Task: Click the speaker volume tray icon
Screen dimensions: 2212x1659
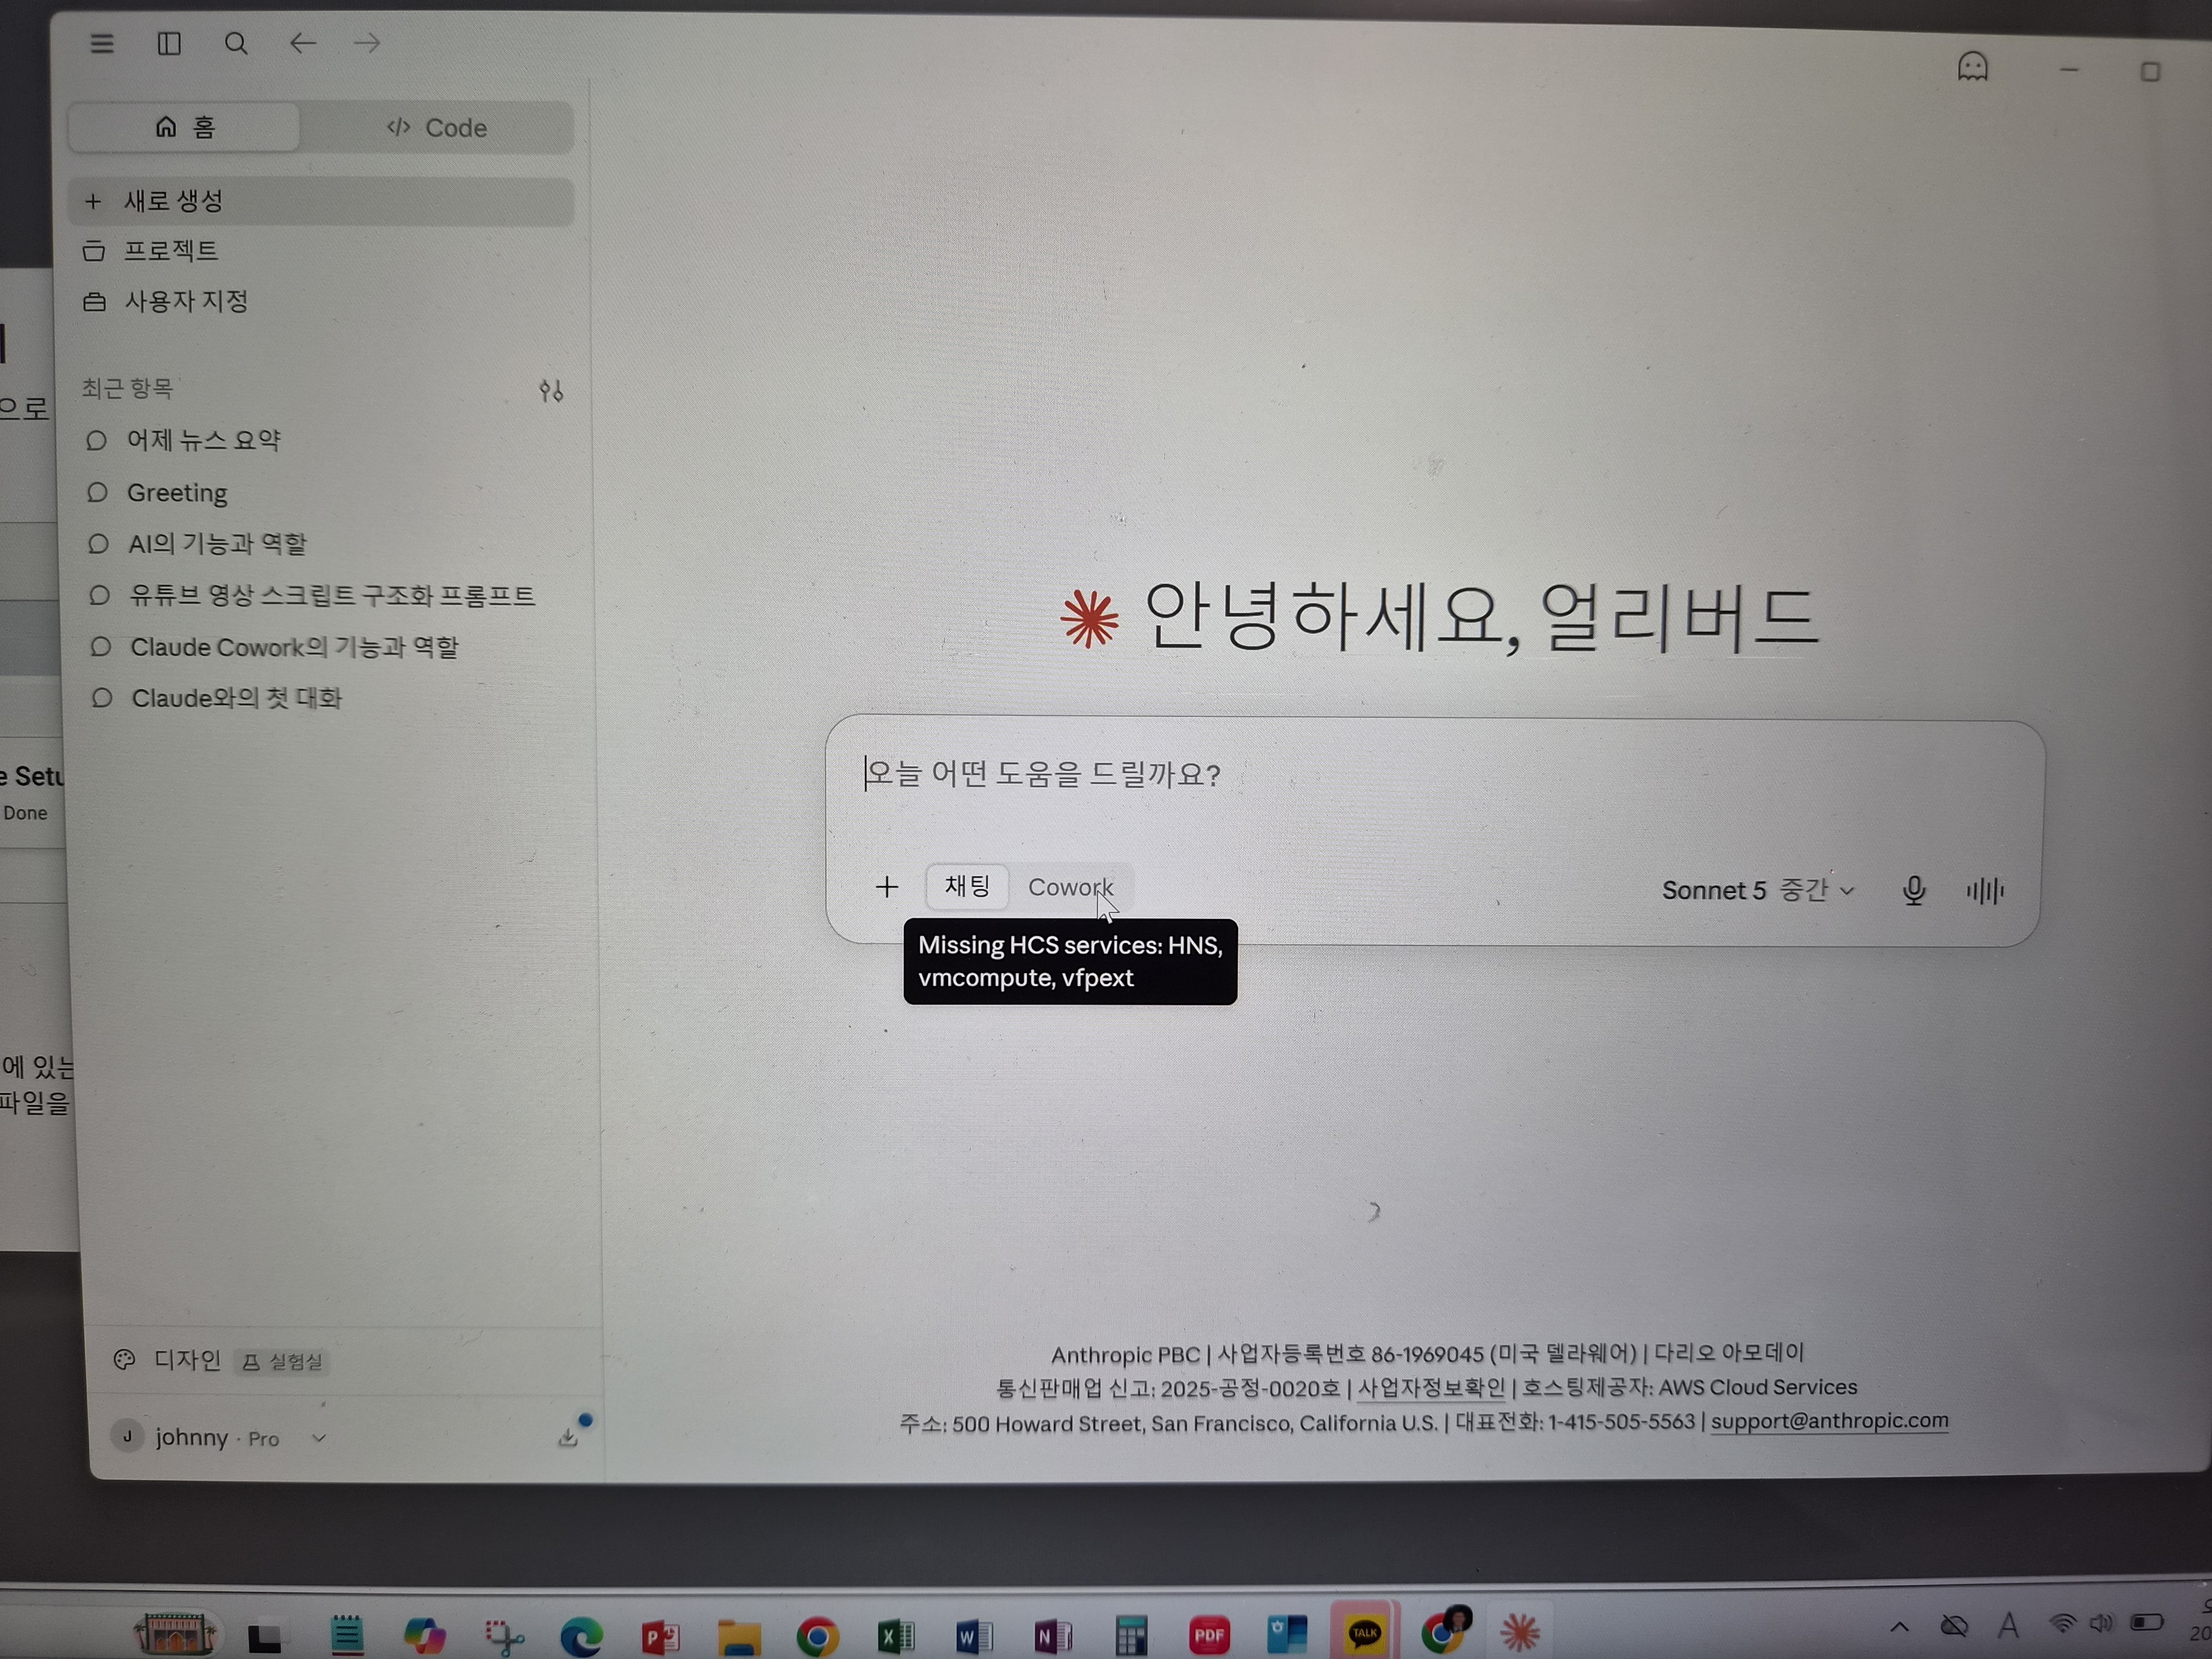Action: coord(2101,1622)
